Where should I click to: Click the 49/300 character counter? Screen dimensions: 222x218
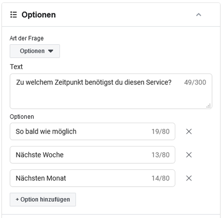click(195, 82)
